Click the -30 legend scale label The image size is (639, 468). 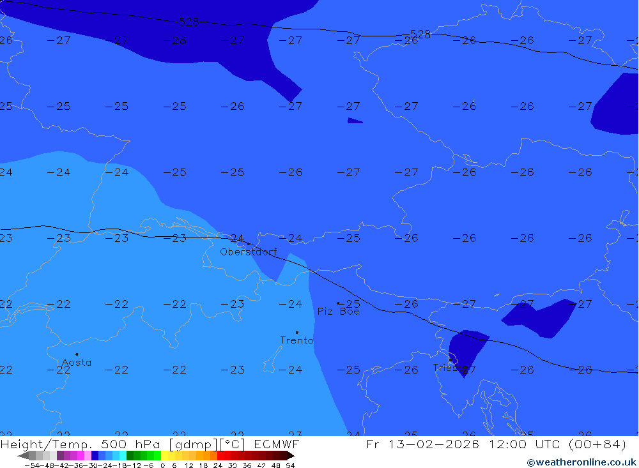point(91,465)
